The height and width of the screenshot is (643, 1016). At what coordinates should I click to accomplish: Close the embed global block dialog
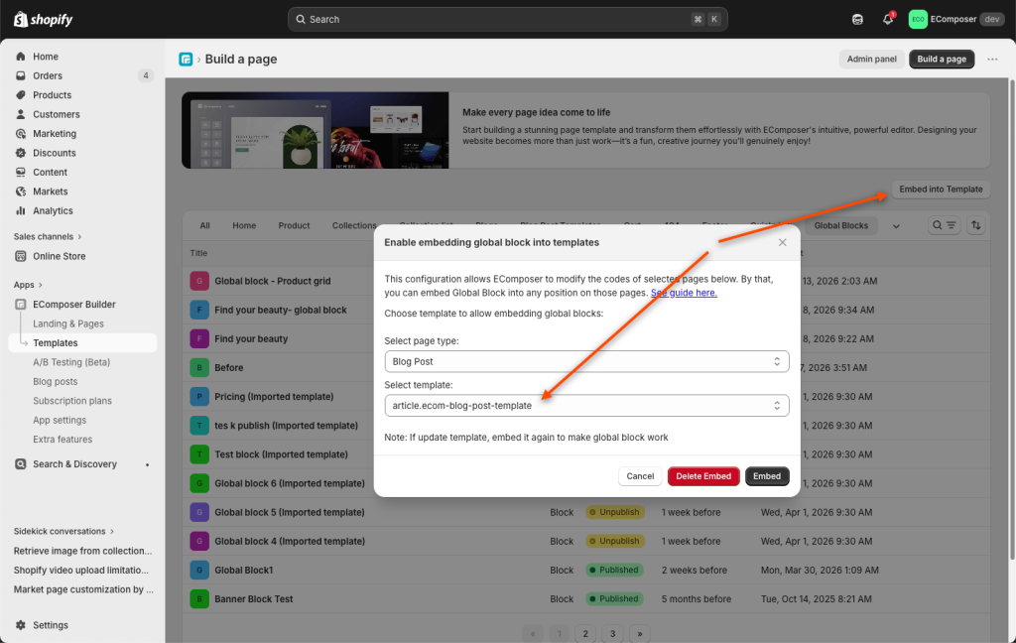782,242
